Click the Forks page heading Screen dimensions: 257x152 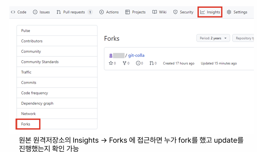(x=112, y=38)
